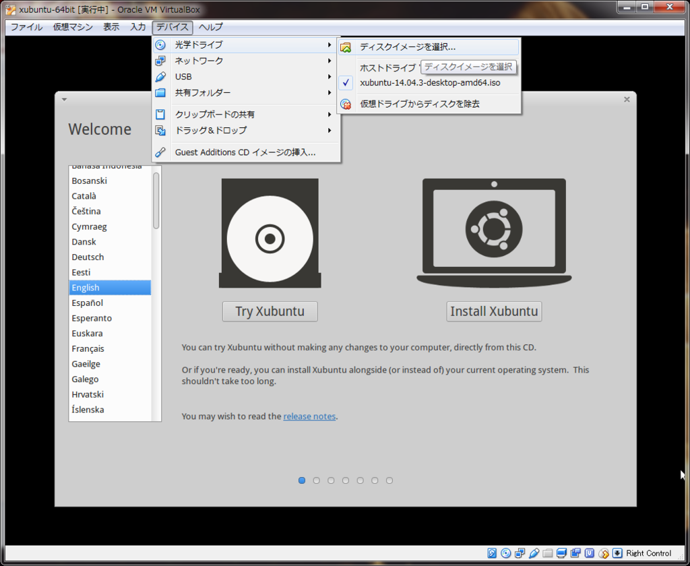This screenshot has width=690, height=566.
Task: Select the third installer page dot
Action: click(x=331, y=480)
